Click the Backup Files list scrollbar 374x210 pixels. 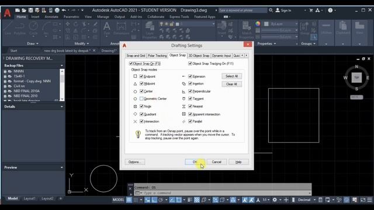pyautogui.click(x=62, y=85)
